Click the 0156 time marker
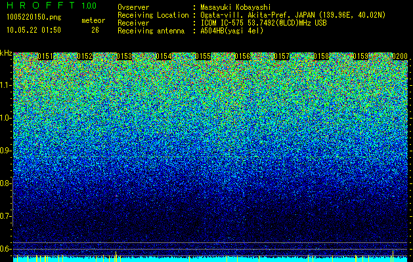This screenshot has height=262, width=413. click(242, 56)
